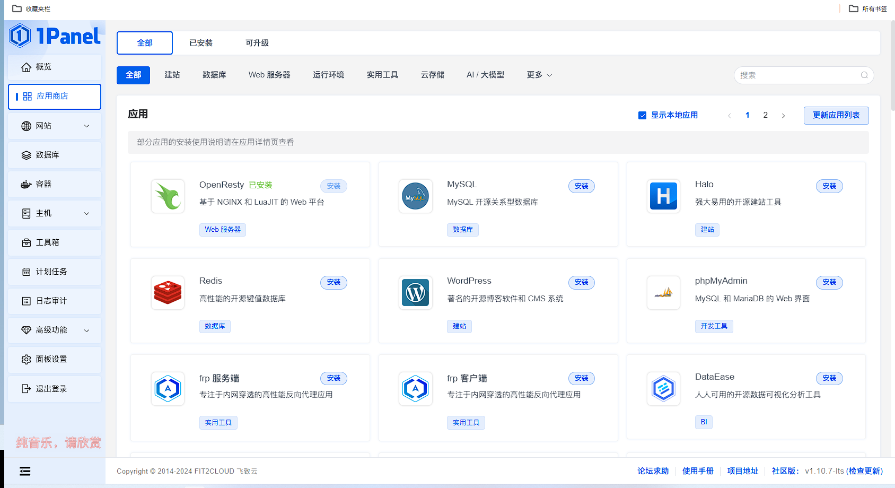The height and width of the screenshot is (488, 895).
Task: Click the 网站 globe icon
Action: click(26, 126)
